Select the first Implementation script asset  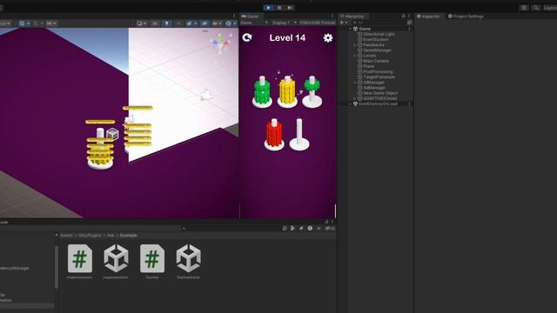pos(80,262)
